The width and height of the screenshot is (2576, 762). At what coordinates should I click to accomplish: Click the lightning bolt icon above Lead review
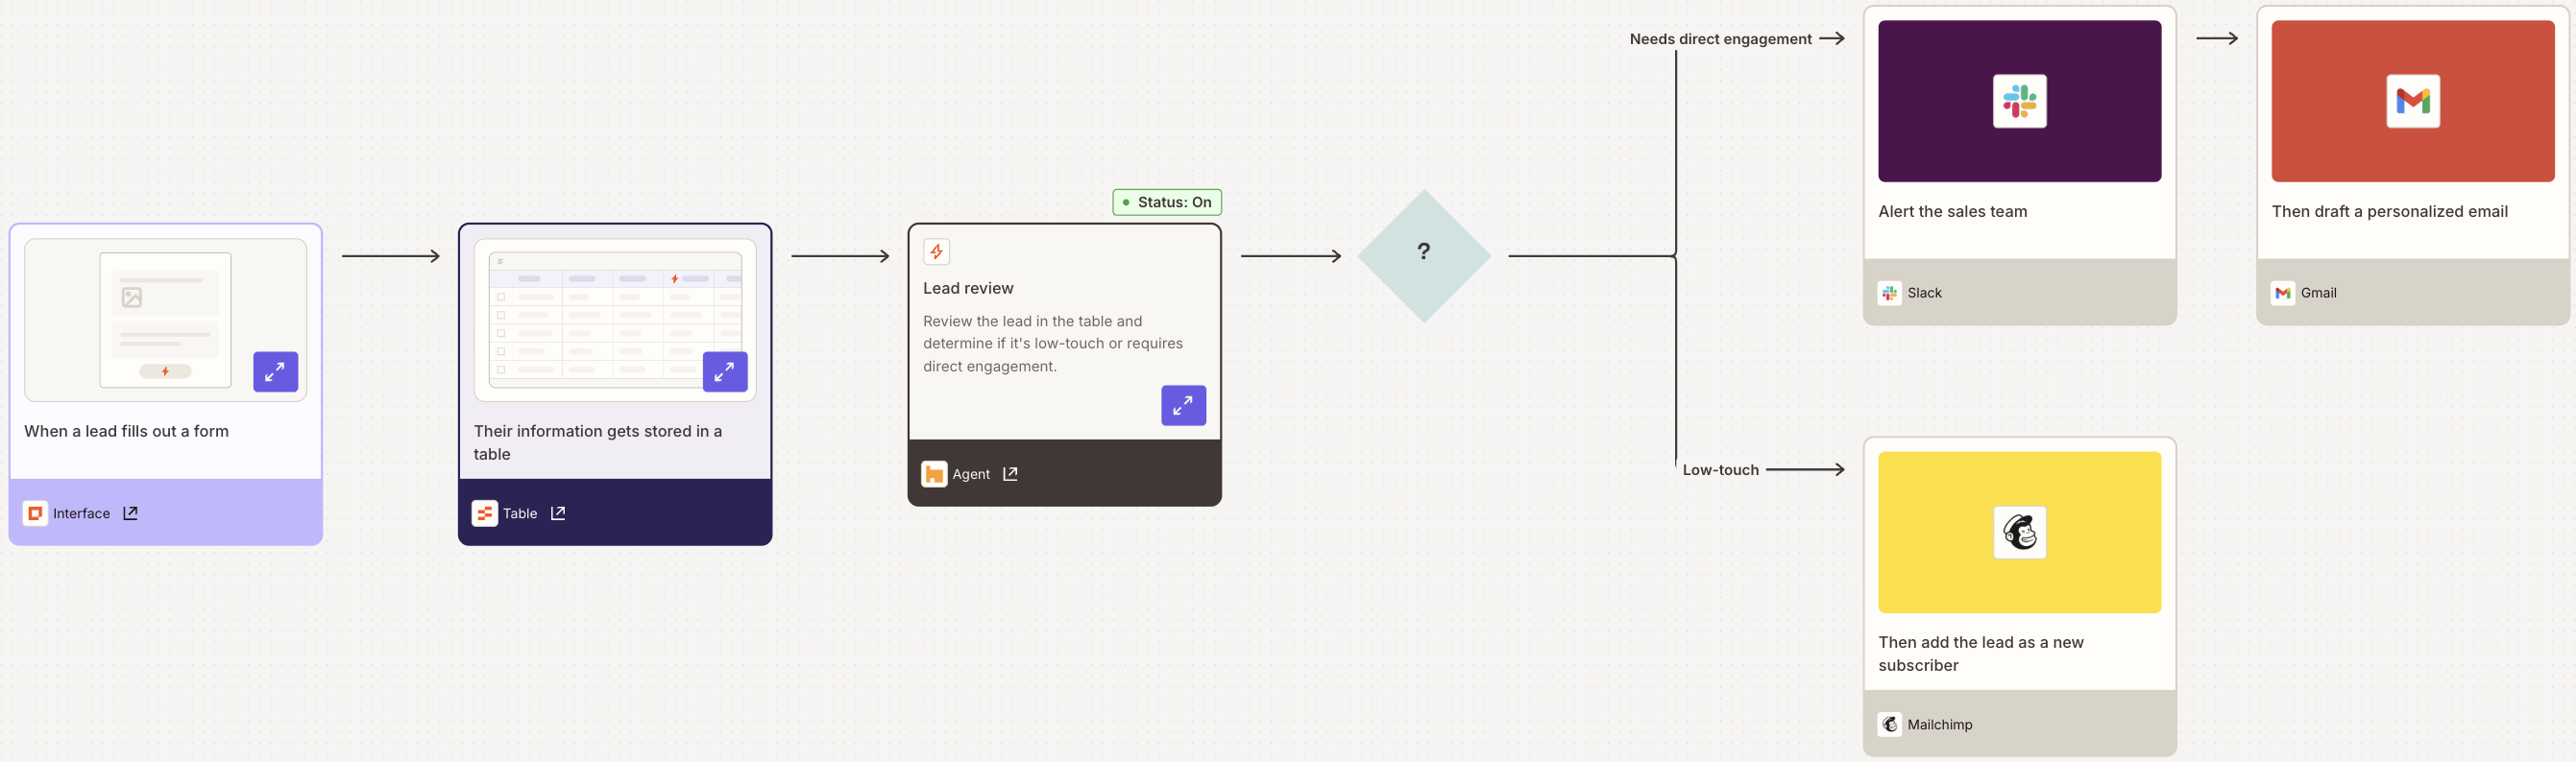(x=936, y=251)
